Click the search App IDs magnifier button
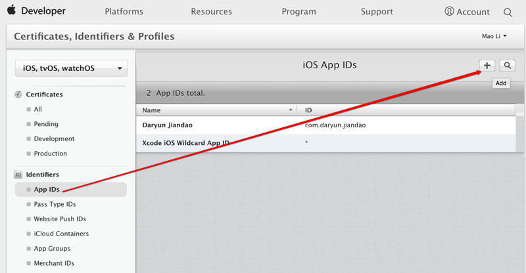Screen dimensions: 526x273 tap(507, 66)
